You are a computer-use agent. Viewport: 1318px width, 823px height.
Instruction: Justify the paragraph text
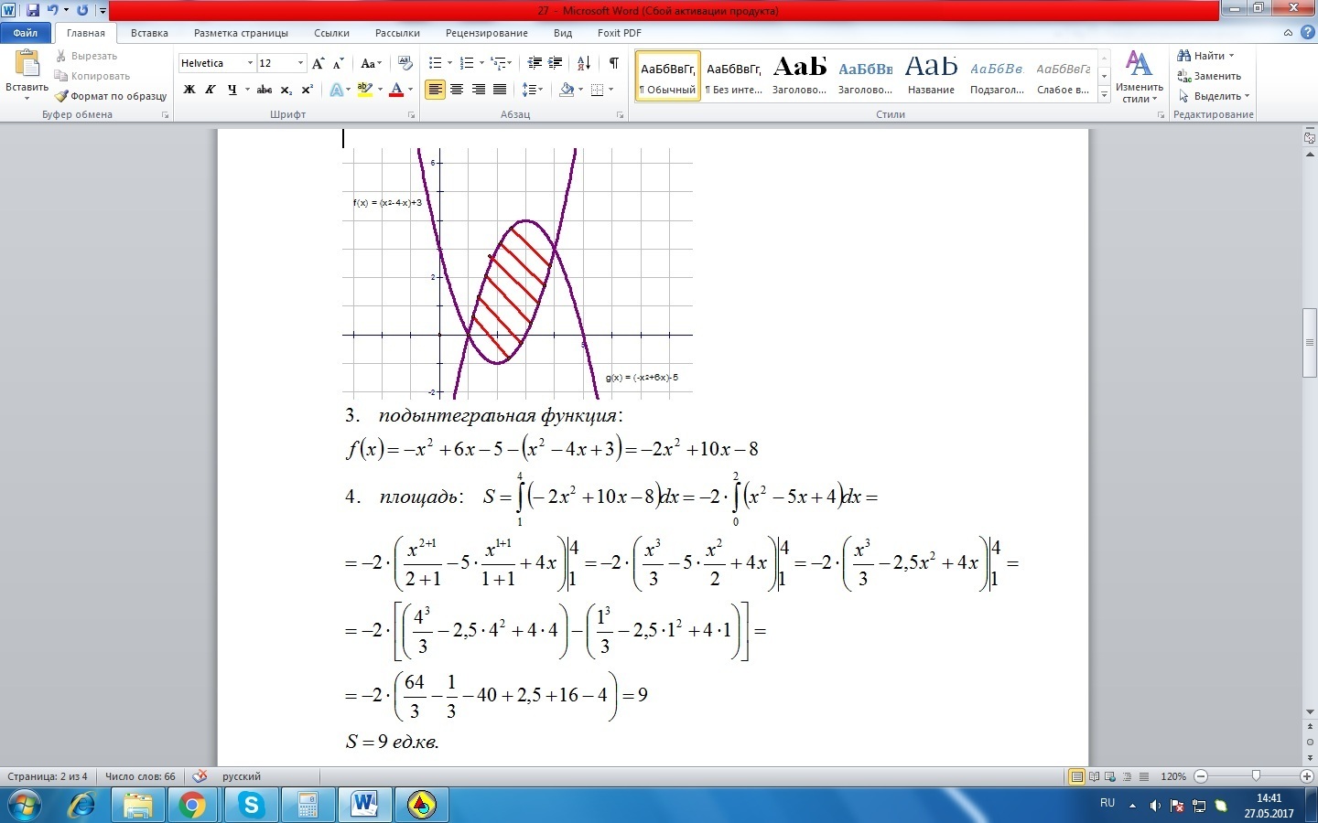[x=500, y=90]
